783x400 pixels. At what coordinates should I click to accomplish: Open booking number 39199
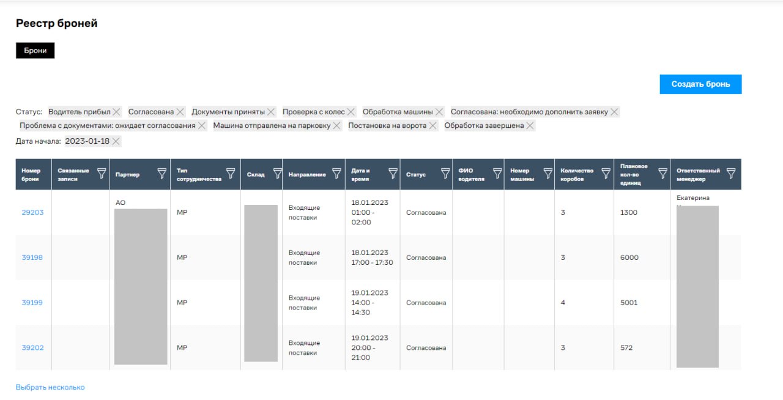[32, 303]
